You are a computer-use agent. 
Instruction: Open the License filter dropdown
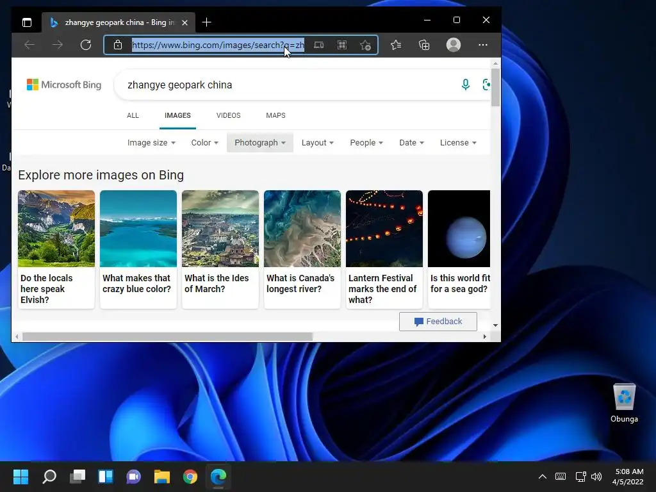(x=458, y=143)
